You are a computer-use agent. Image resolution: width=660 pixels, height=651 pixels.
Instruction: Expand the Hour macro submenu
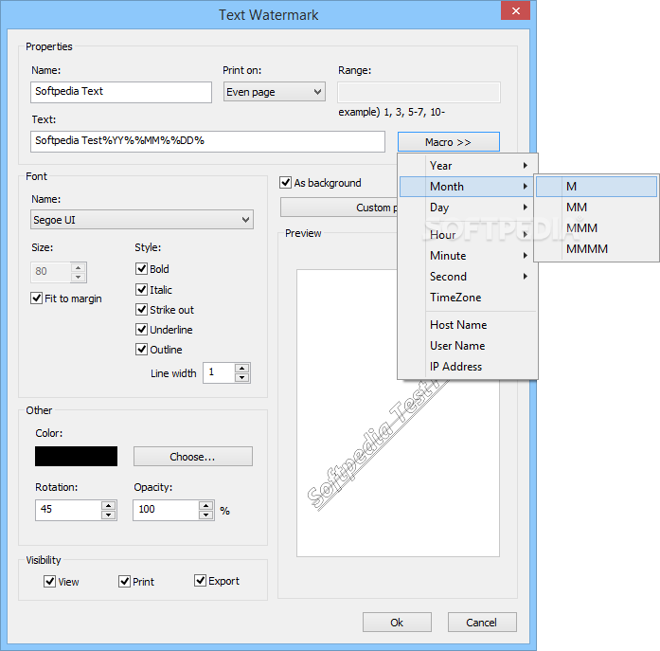[468, 235]
